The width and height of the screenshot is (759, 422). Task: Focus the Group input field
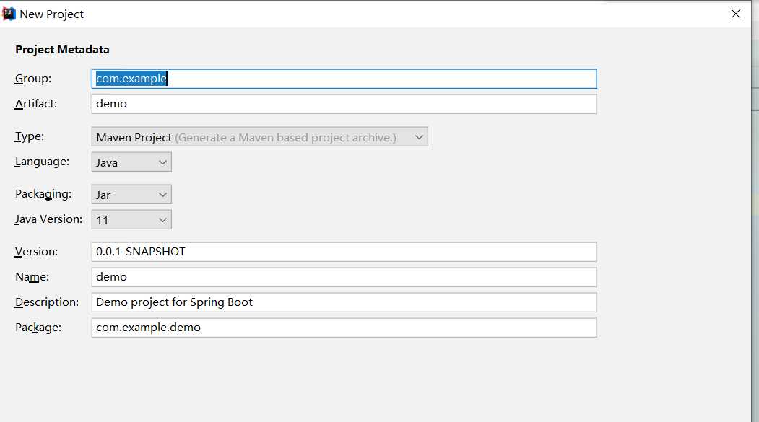point(344,79)
